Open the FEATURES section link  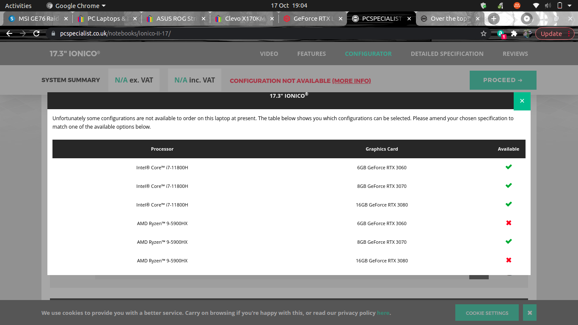pos(311,54)
